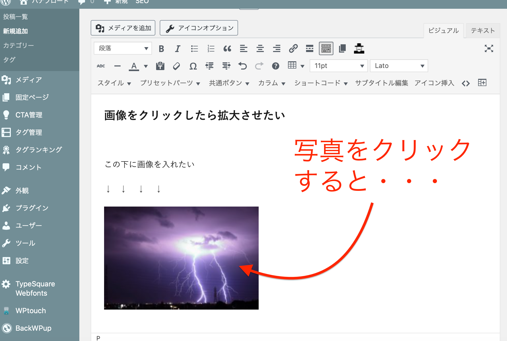Apply italic formatting
The height and width of the screenshot is (341, 507).
coord(178,49)
